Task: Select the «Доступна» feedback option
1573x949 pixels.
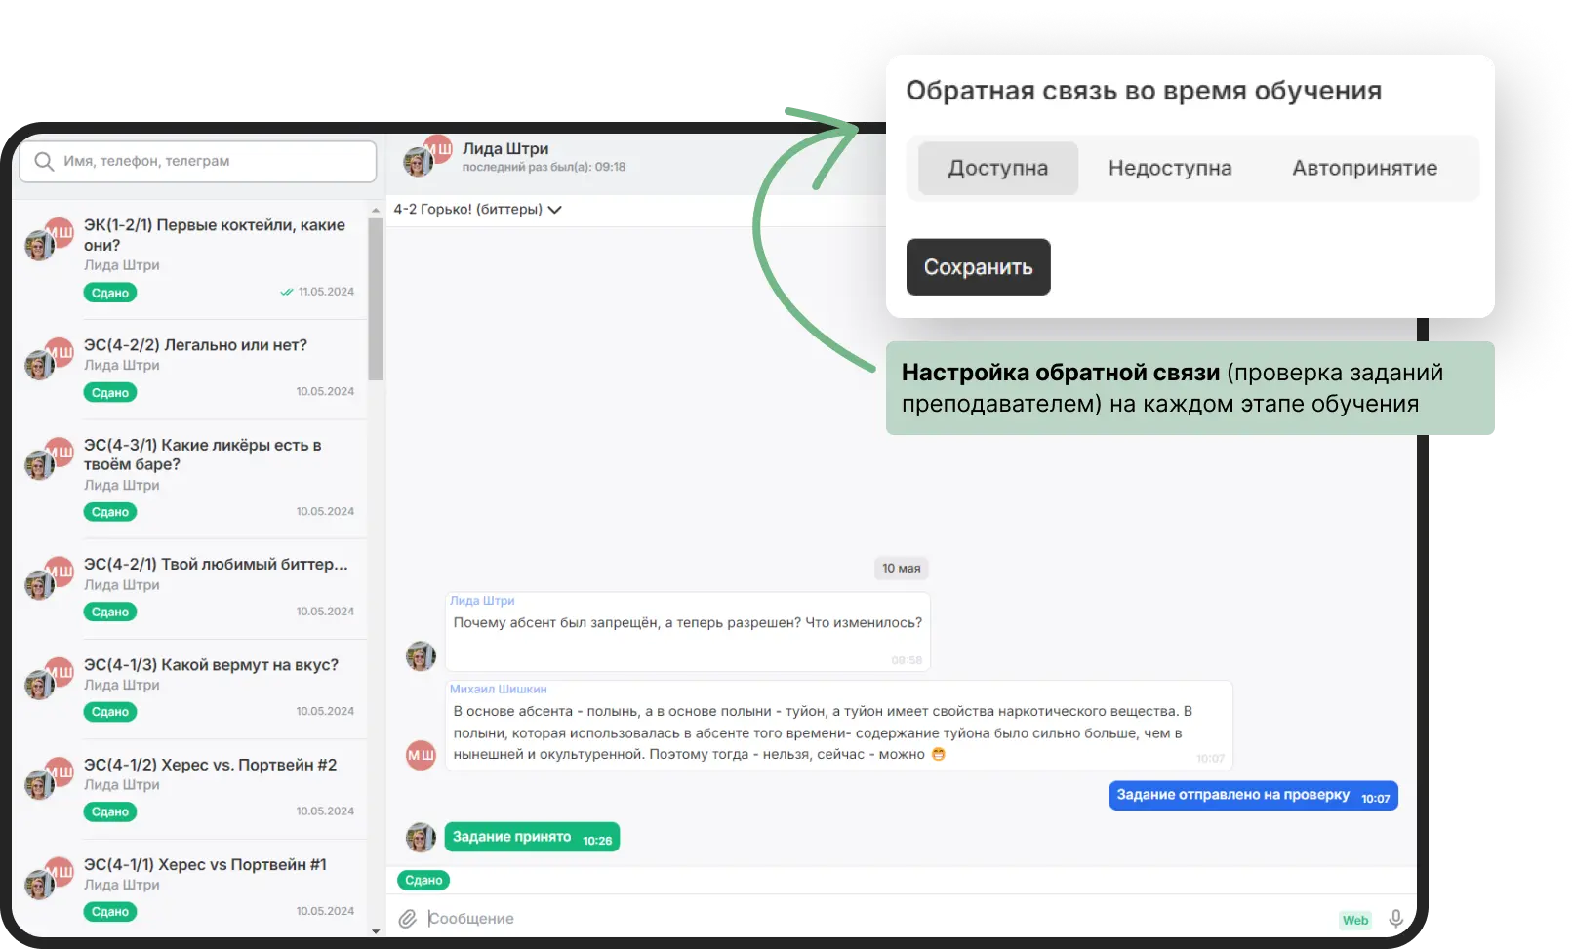Action: click(997, 168)
